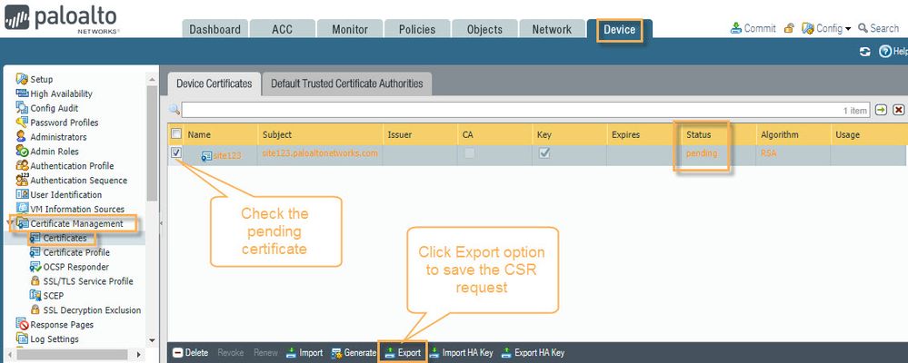The width and height of the screenshot is (908, 363).
Task: Click the Authentication Profile icon
Action: 22,166
